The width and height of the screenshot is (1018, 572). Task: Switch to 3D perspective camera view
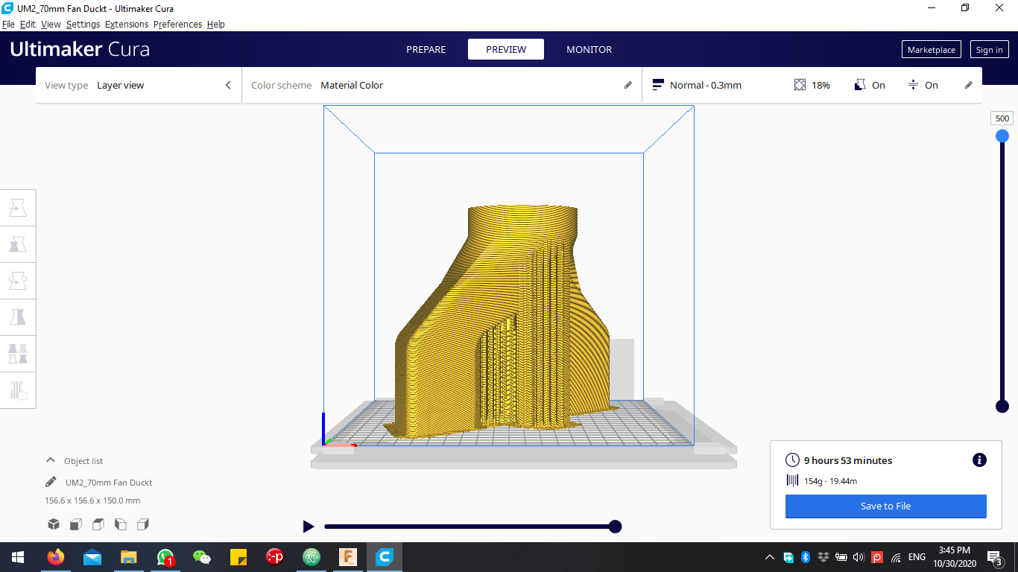click(x=54, y=524)
